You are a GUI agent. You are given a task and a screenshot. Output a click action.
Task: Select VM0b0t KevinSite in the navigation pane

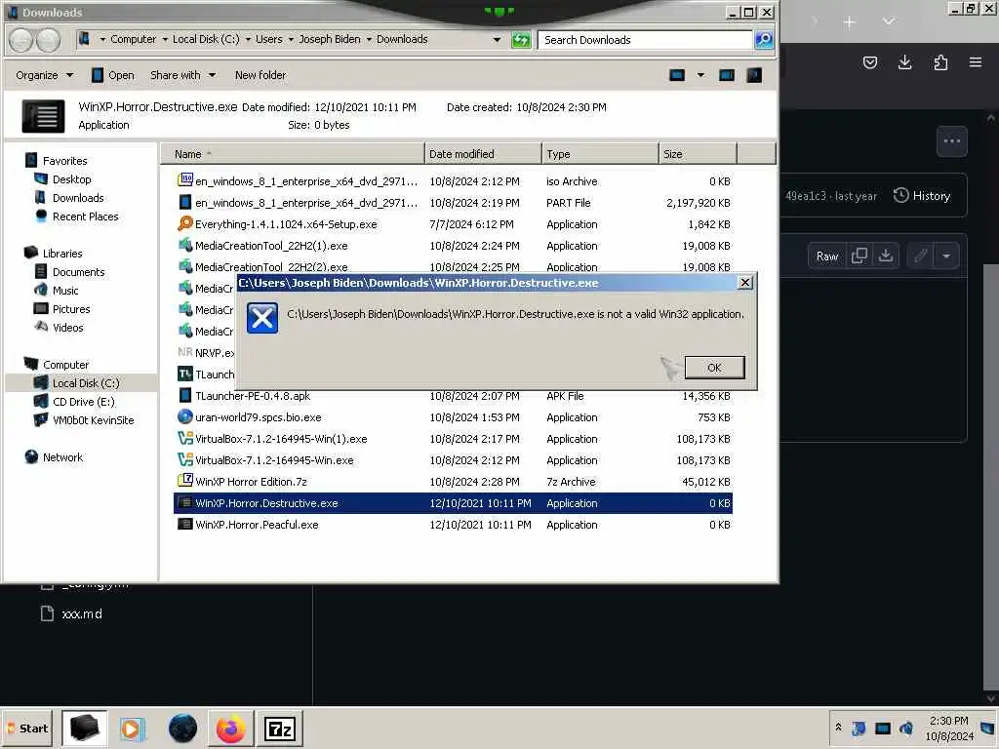[x=93, y=420]
